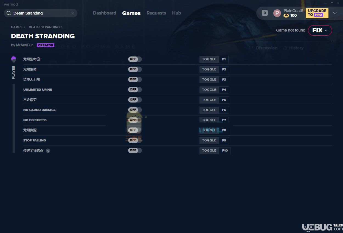This screenshot has width=343, height=233.
Task: Clear the Death Stranding search text
Action: pyautogui.click(x=73, y=13)
